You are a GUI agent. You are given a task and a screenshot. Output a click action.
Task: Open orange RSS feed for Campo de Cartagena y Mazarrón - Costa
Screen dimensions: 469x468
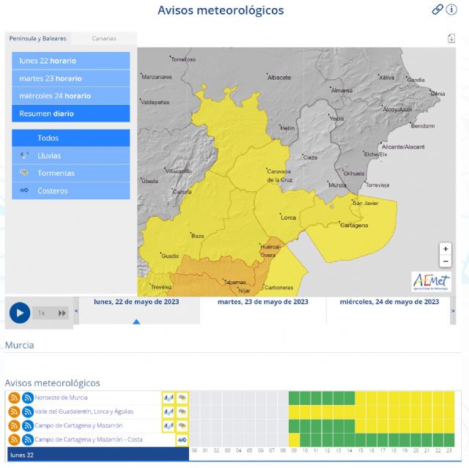click(x=14, y=440)
